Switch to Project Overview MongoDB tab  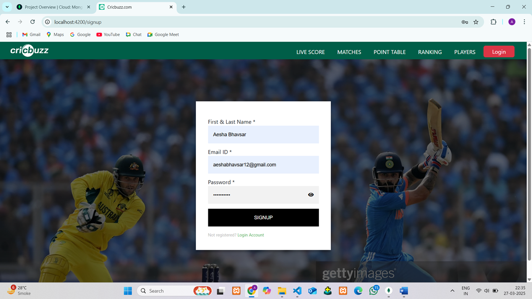53,7
